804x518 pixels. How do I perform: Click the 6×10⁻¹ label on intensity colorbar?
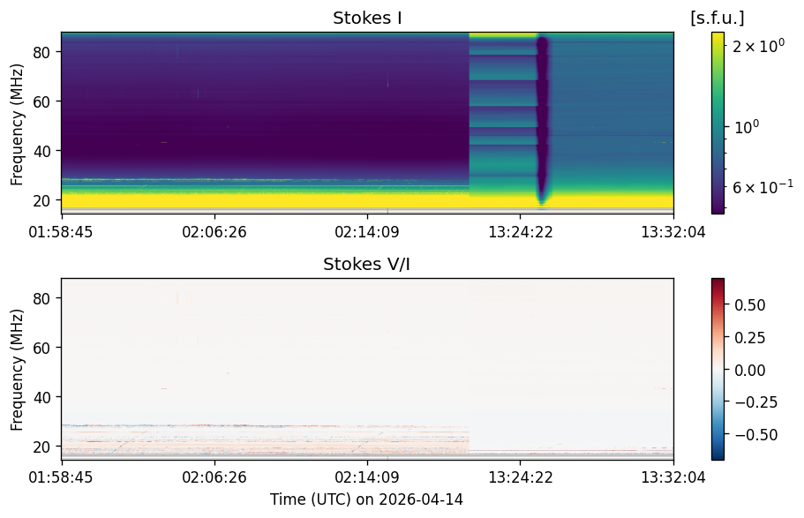(x=763, y=187)
